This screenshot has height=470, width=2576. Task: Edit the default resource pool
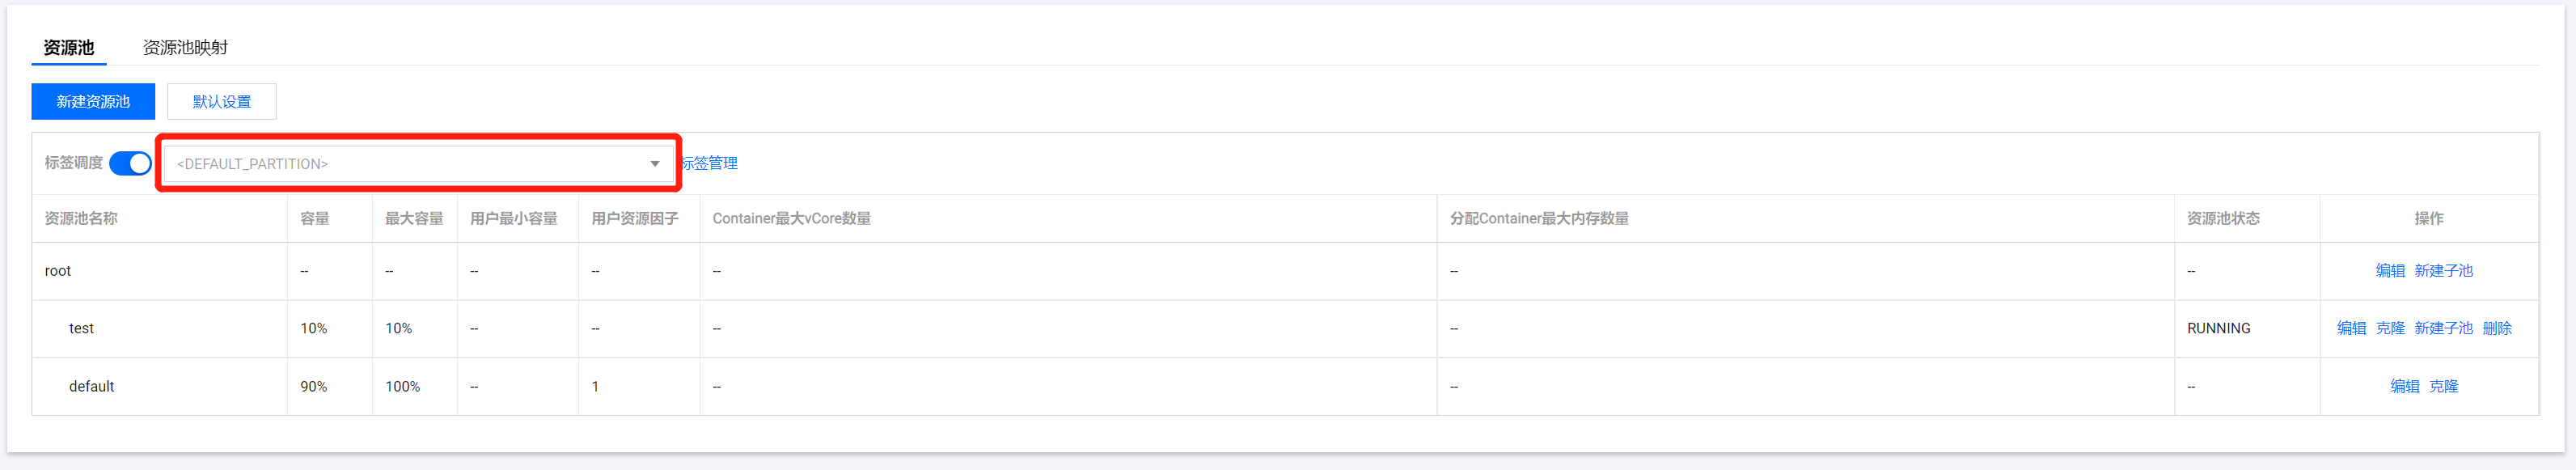2404,386
